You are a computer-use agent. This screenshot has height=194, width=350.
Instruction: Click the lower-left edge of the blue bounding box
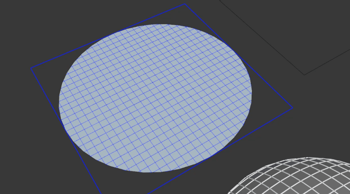[x=66, y=131]
